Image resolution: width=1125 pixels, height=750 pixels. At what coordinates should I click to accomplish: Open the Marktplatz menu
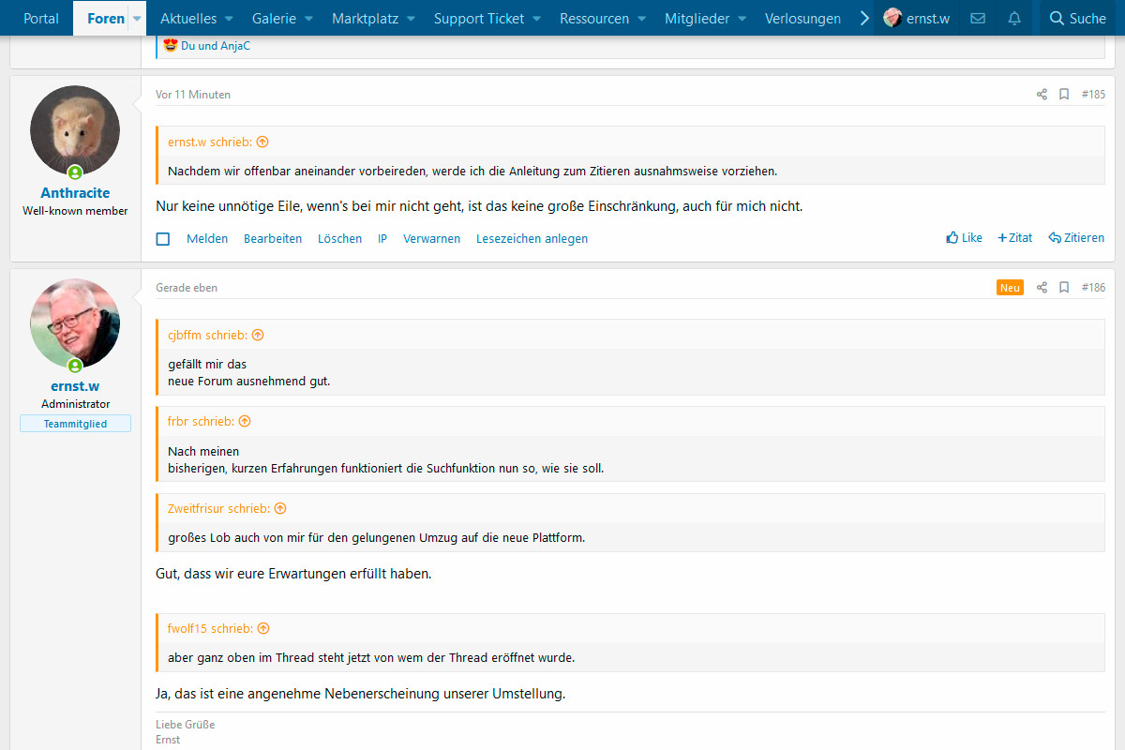(366, 18)
